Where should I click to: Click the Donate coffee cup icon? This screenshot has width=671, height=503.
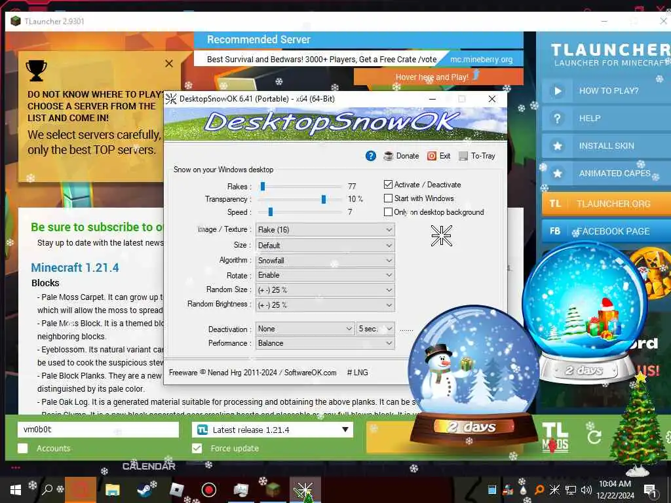click(x=388, y=156)
